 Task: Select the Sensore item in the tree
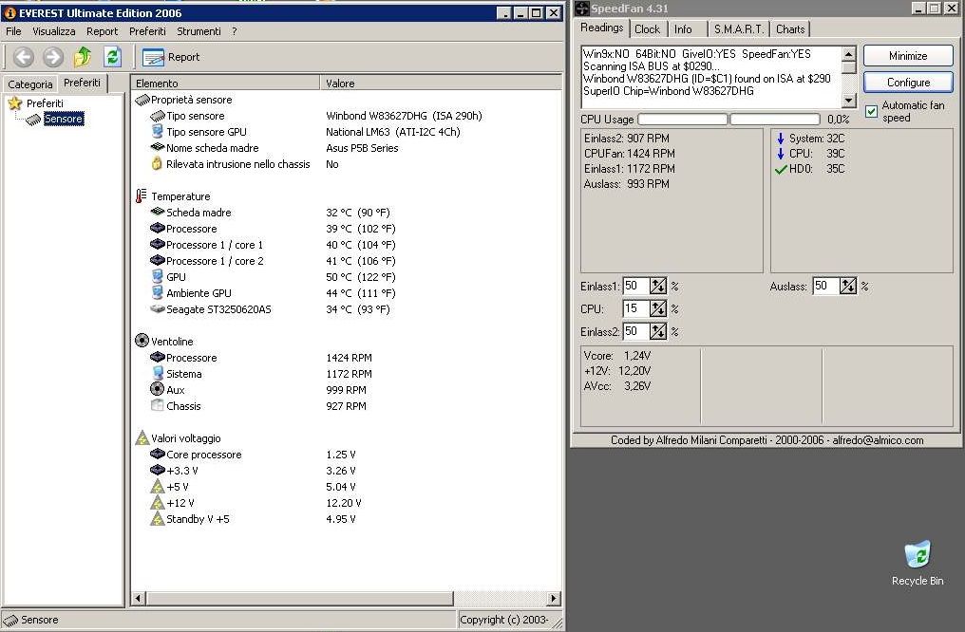click(x=64, y=119)
